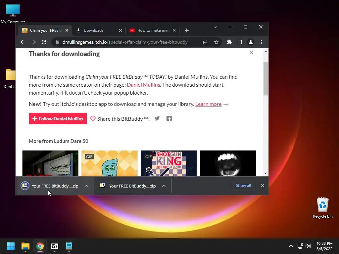Open the first dark metro-map game thumbnail
This screenshot has width=339, height=254.
click(50, 163)
